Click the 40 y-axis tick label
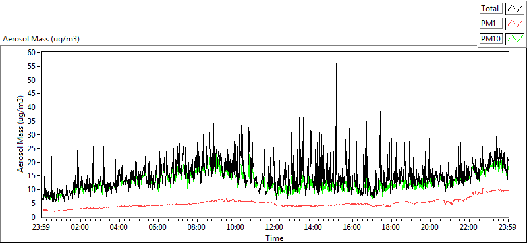This screenshot has width=527, height=243. pyautogui.click(x=31, y=107)
